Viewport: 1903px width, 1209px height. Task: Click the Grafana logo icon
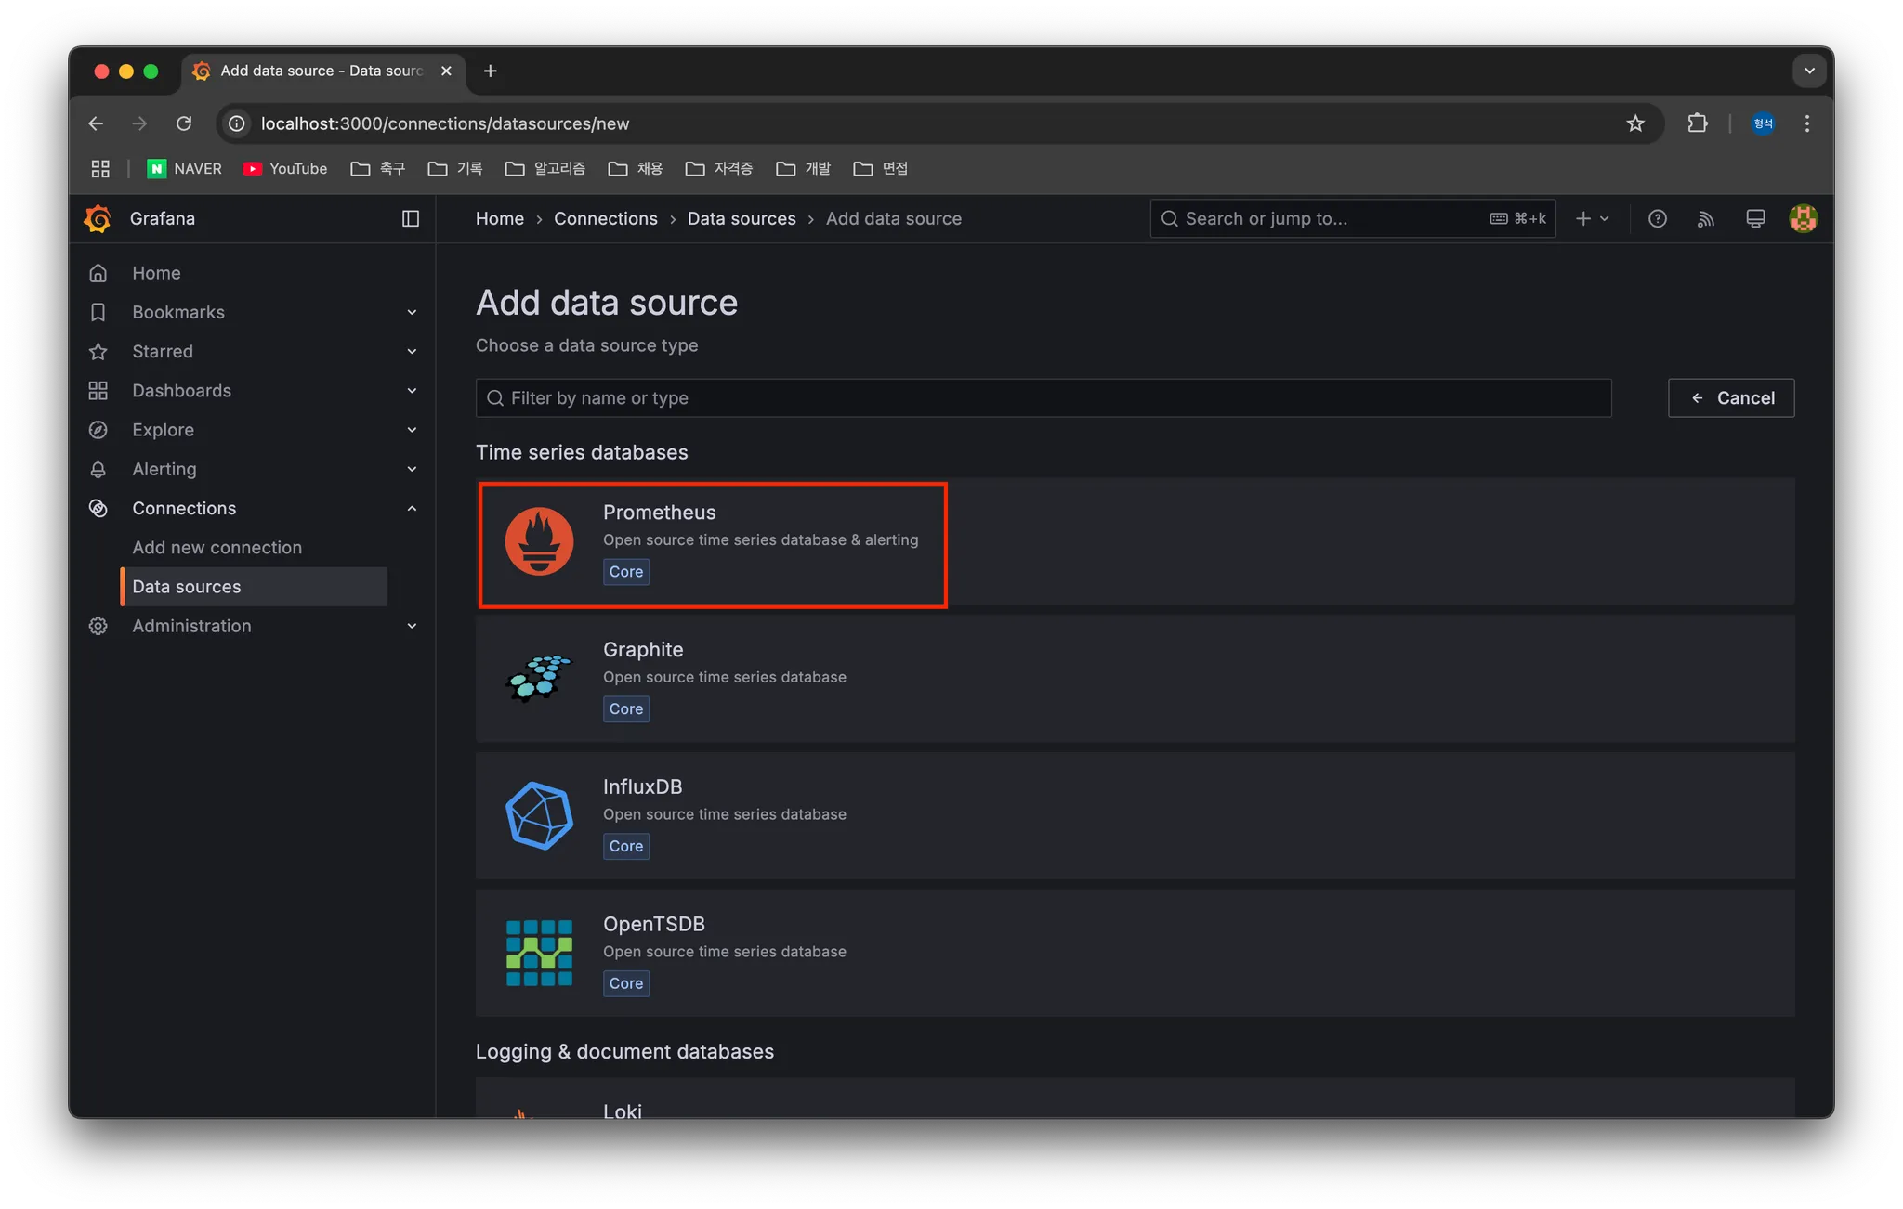point(98,218)
